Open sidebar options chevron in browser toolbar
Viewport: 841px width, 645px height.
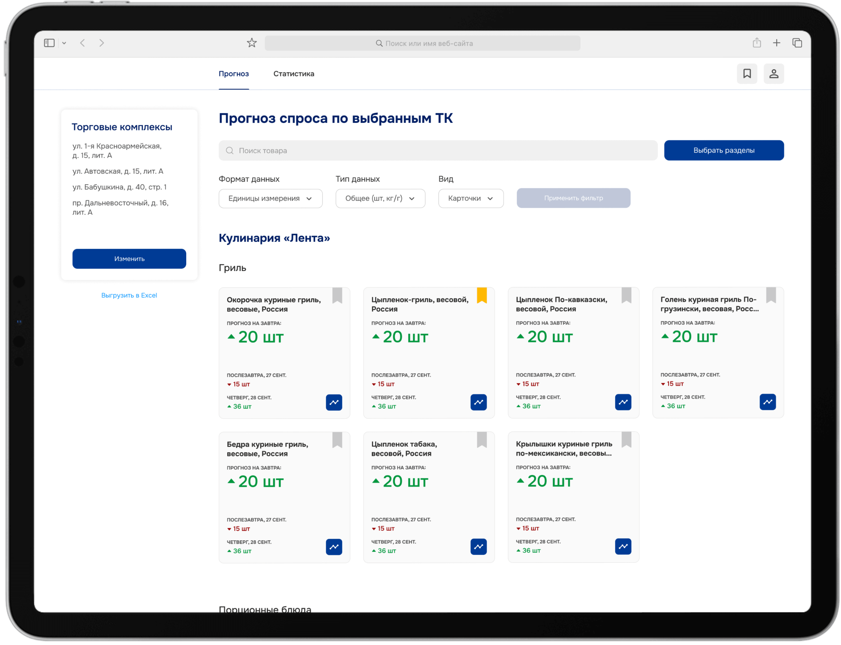(64, 43)
